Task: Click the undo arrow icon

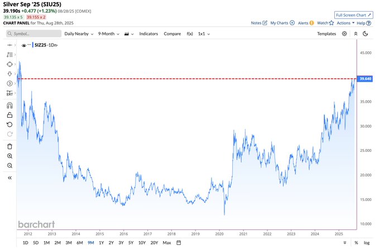Action: [x=9, y=124]
